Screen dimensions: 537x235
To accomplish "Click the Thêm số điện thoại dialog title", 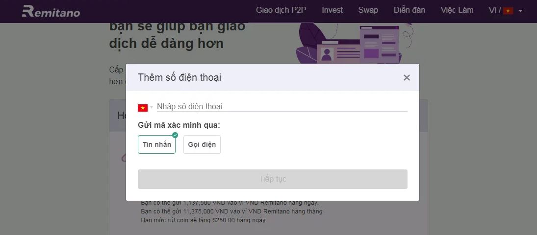I will [179, 77].
